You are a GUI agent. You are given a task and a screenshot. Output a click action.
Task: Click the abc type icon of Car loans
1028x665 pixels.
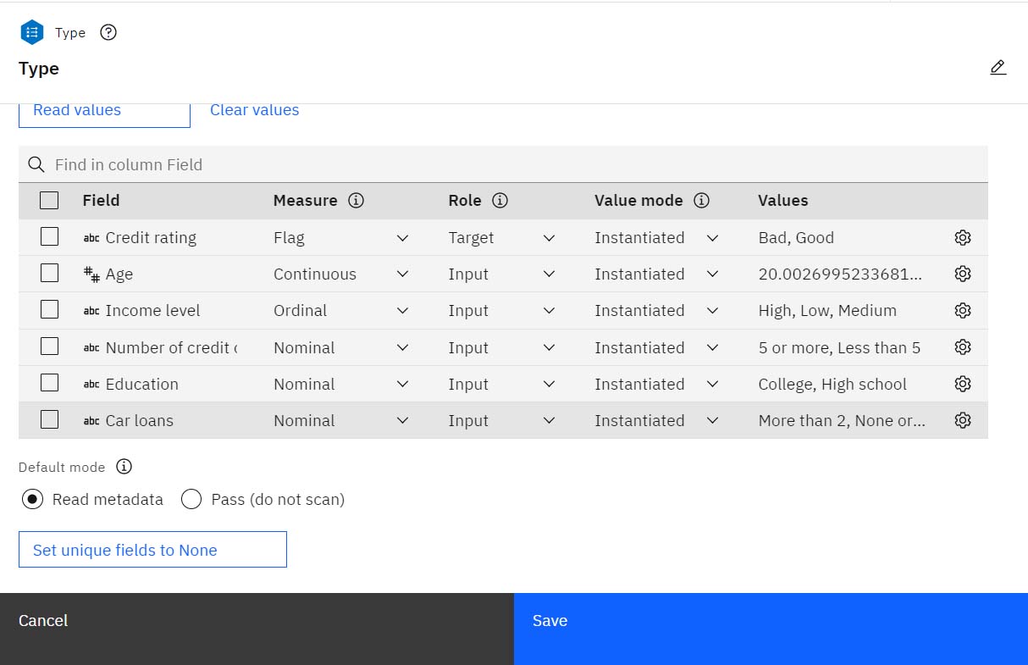click(91, 420)
